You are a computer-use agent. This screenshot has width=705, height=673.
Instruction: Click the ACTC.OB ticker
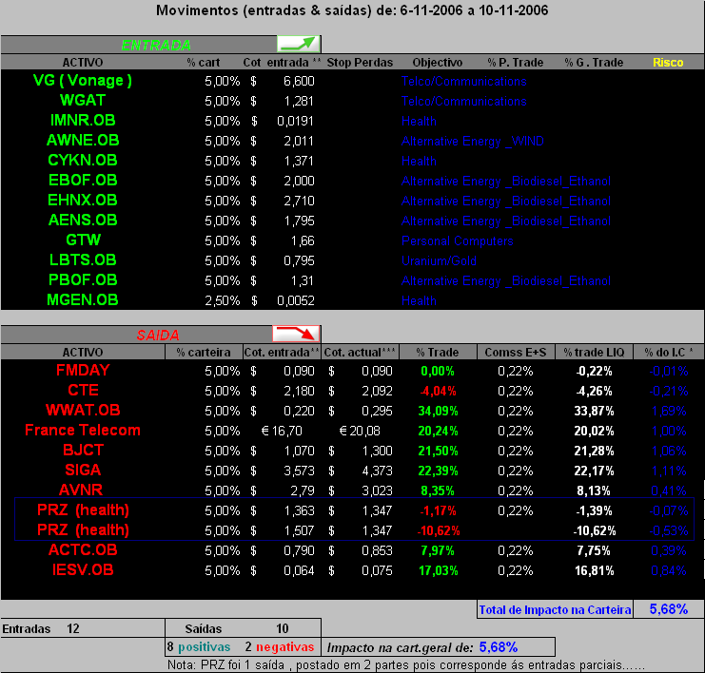click(x=83, y=549)
